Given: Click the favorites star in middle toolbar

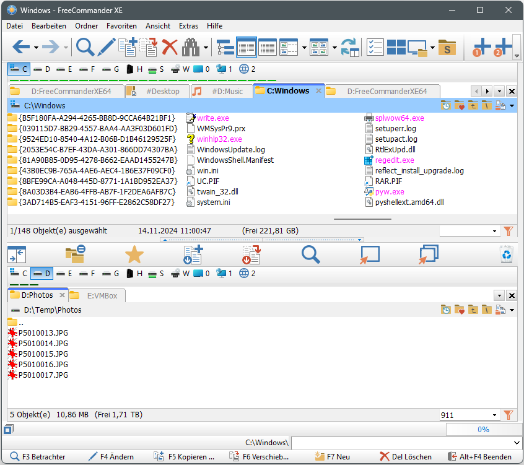Looking at the screenshot, I should (x=134, y=254).
